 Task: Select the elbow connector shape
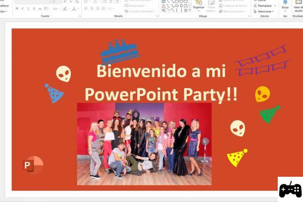point(168,6)
